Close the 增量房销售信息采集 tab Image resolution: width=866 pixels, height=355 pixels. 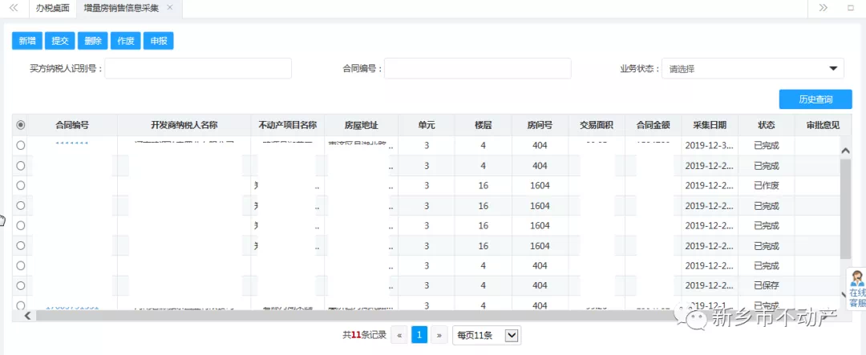click(170, 8)
